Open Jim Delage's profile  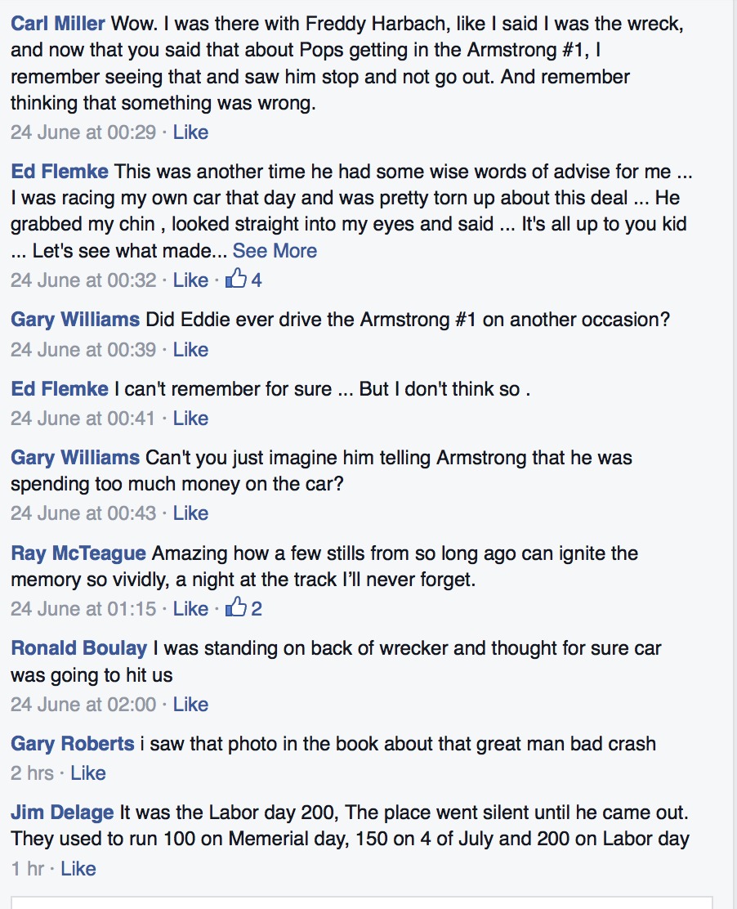pos(62,813)
